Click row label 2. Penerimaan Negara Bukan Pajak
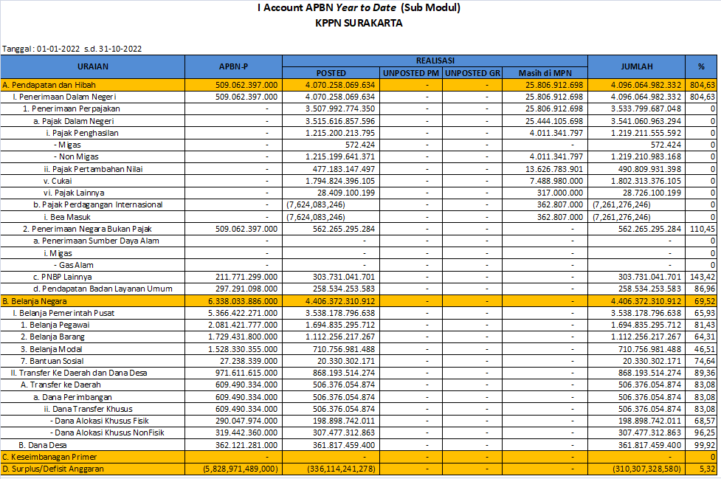Image resolution: width=721 pixels, height=479 pixels. coord(87,229)
